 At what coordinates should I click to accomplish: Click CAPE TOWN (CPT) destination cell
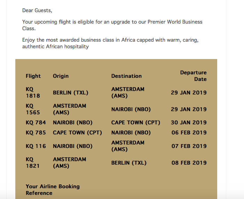pyautogui.click(x=135, y=123)
